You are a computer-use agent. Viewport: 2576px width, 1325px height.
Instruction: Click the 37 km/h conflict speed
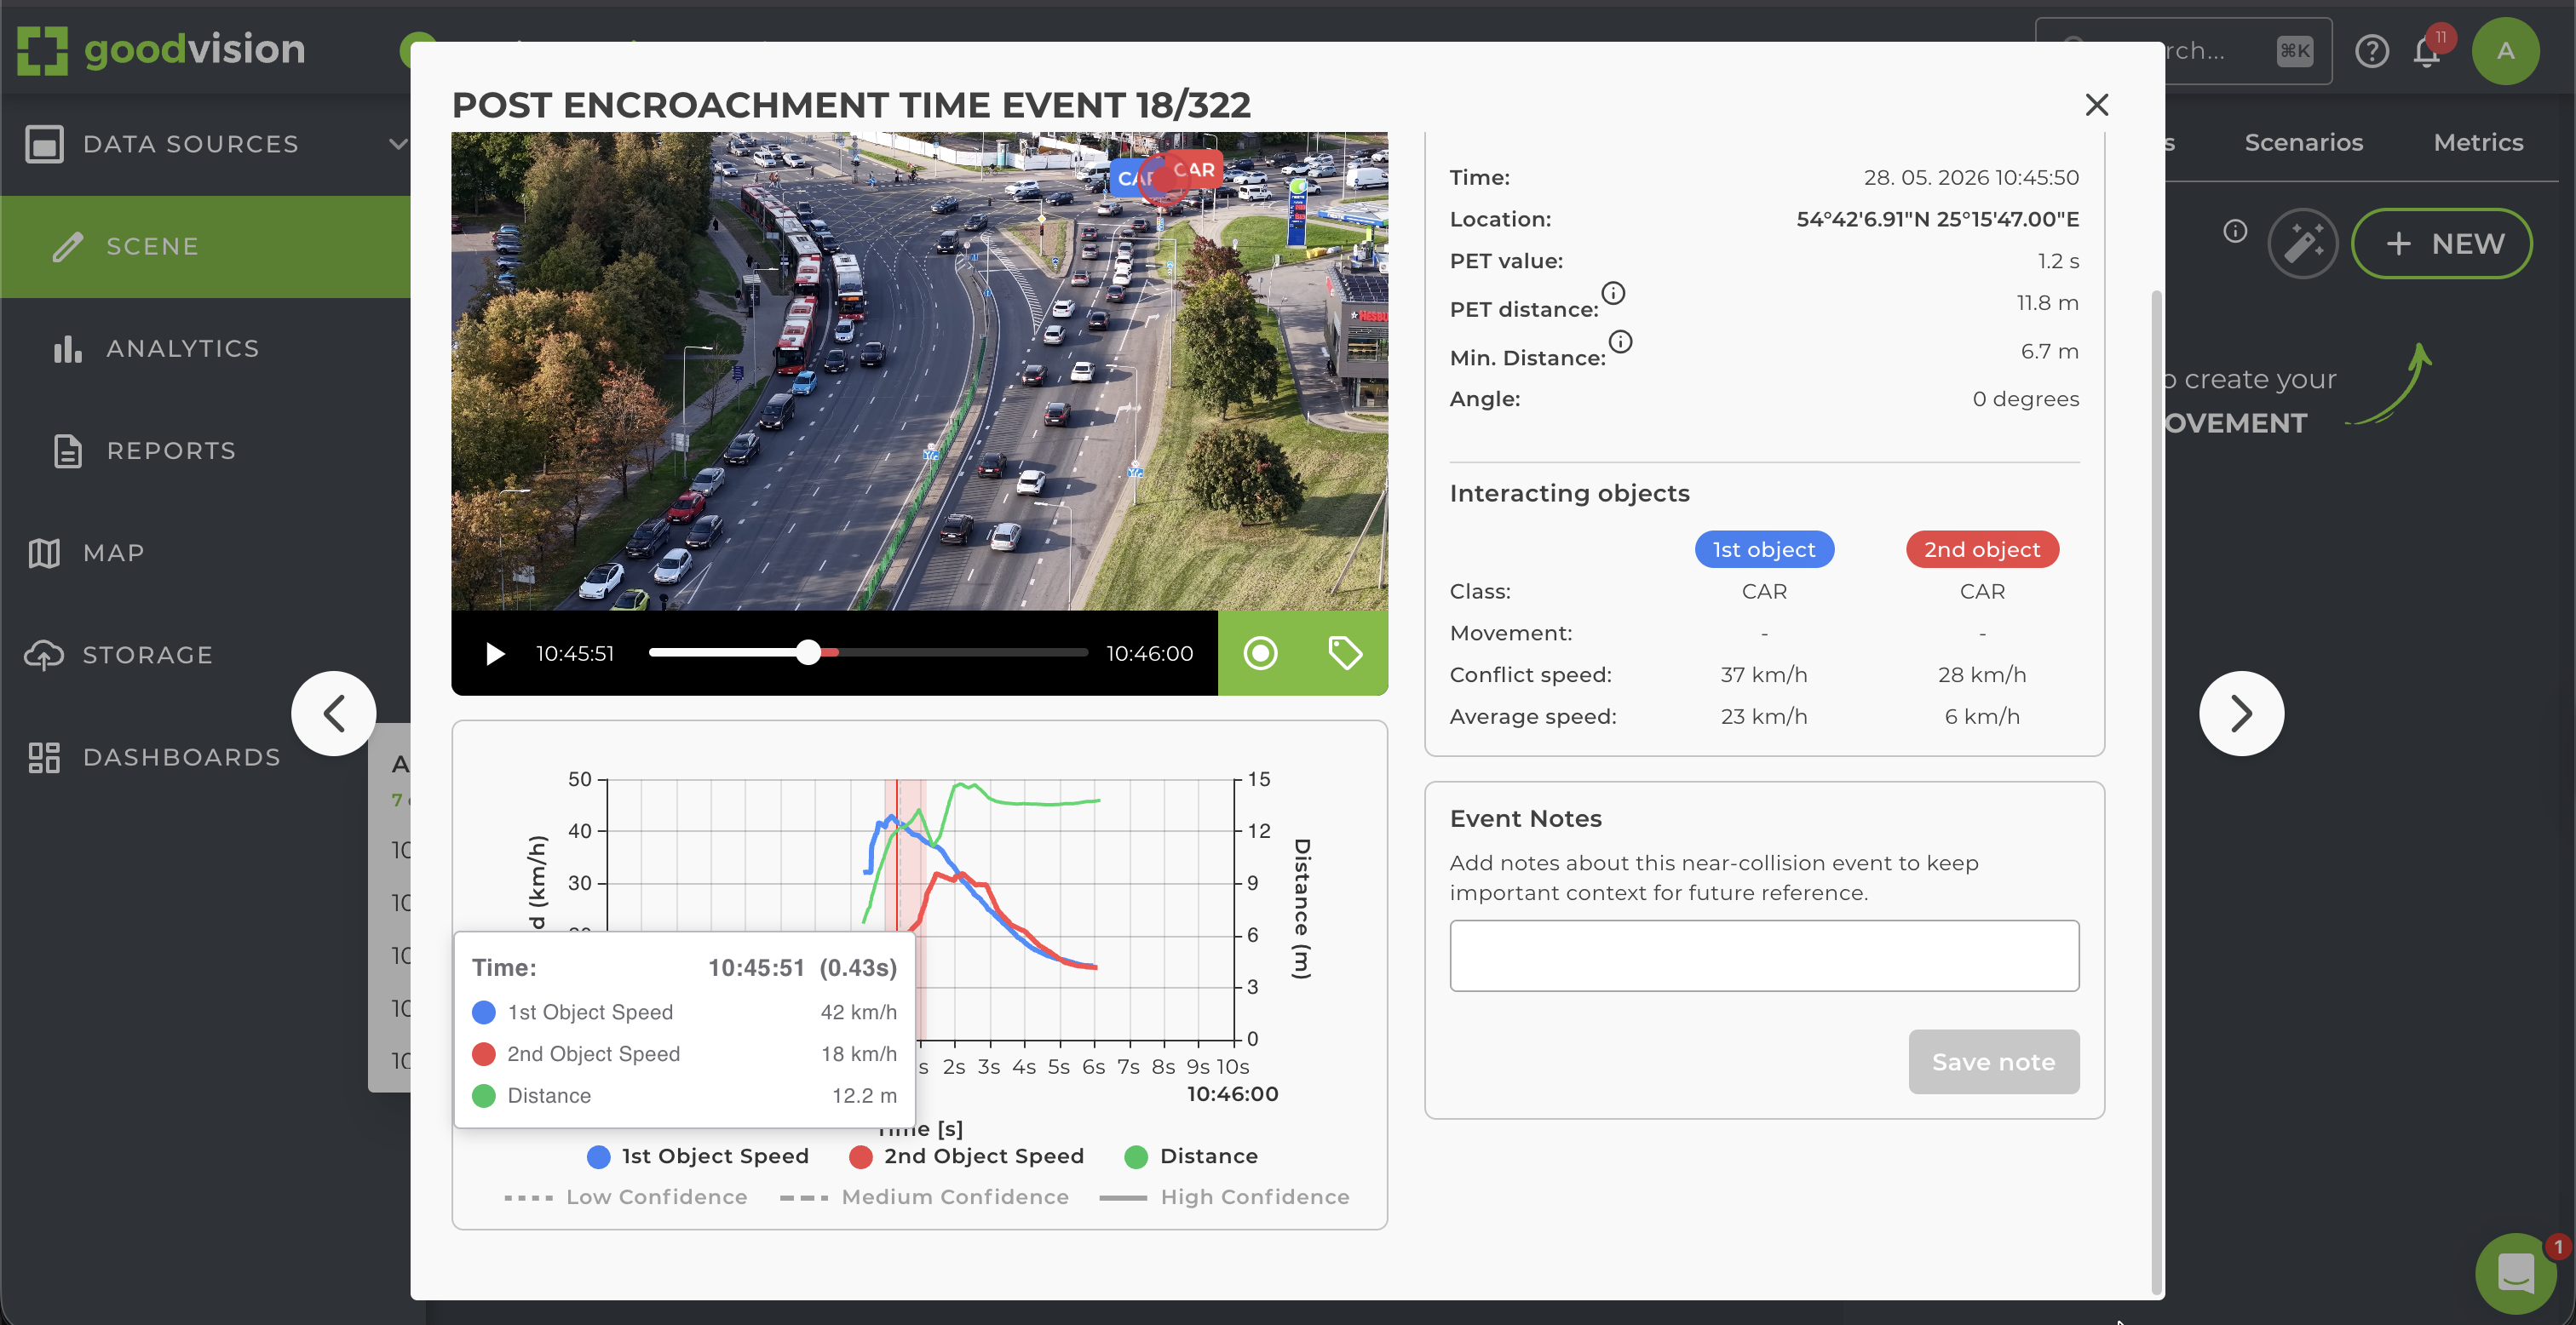(x=1764, y=675)
